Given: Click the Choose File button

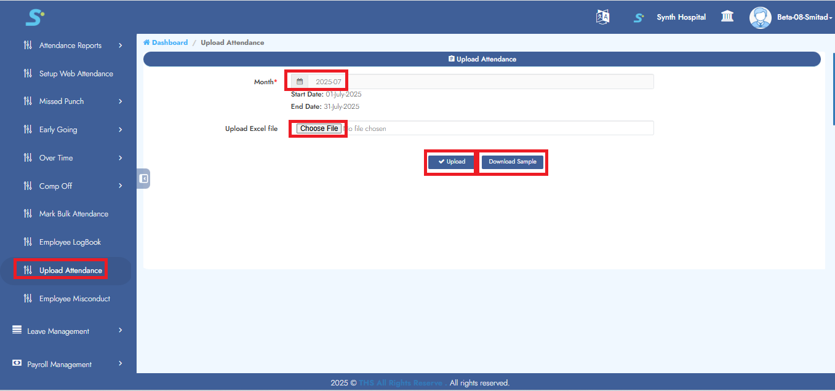Looking at the screenshot, I should pos(319,128).
